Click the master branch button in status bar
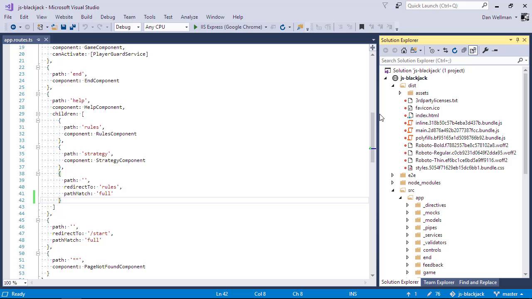Viewport: 532px width, 299px height. tap(510, 294)
